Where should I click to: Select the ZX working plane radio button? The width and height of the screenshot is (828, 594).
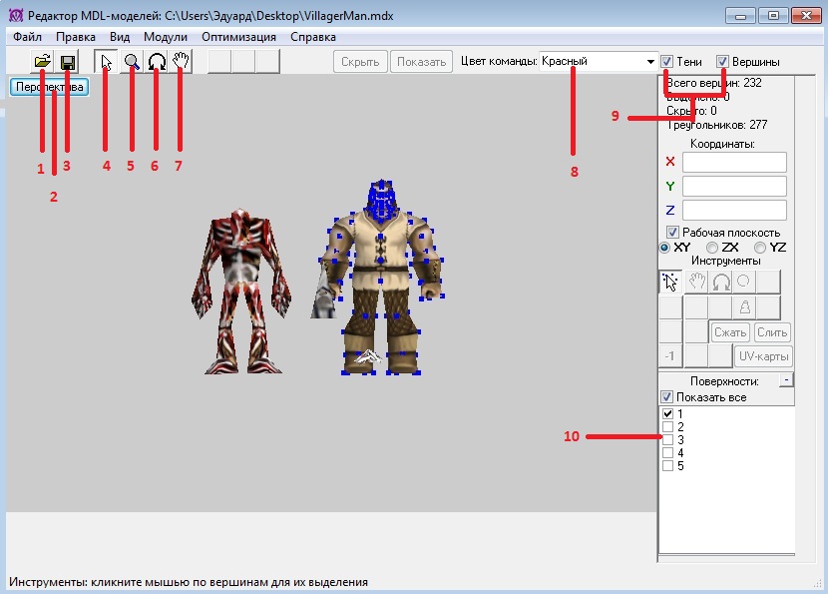tap(712, 247)
